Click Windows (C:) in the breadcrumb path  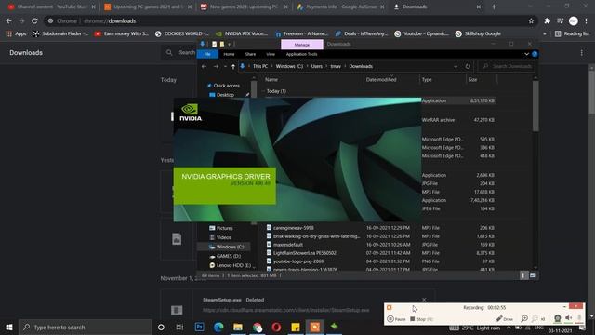tap(289, 66)
